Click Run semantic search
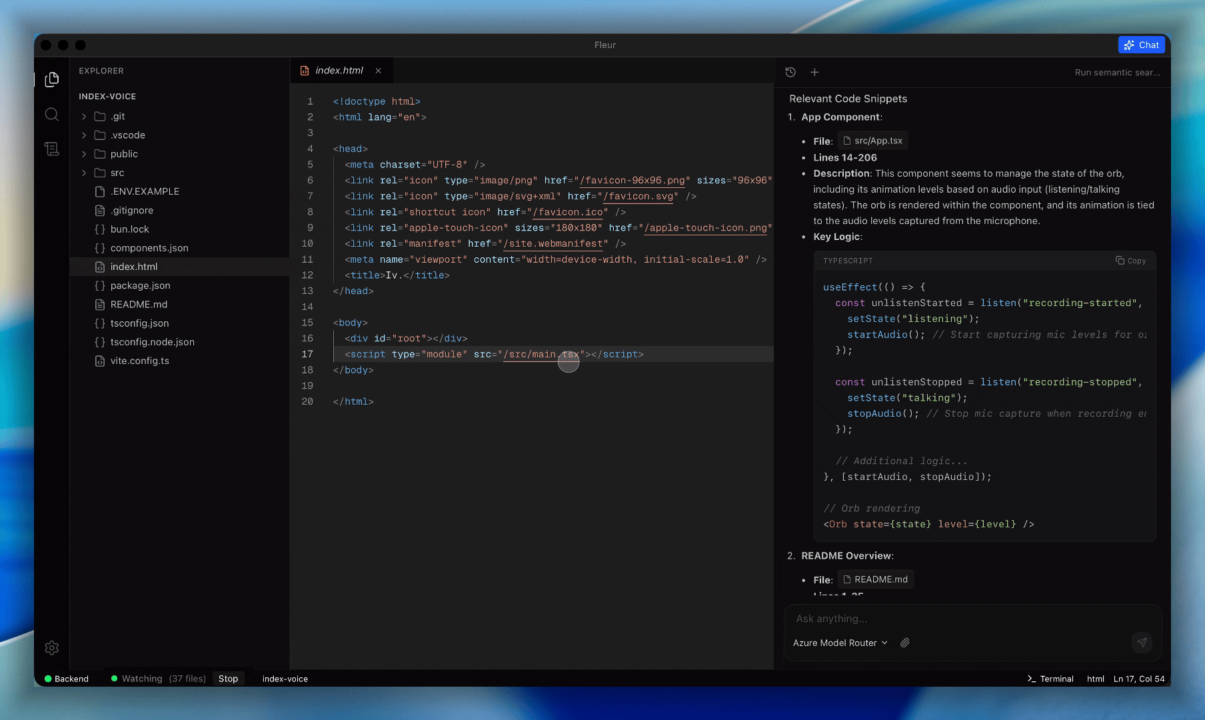This screenshot has width=1205, height=720. (x=1117, y=72)
